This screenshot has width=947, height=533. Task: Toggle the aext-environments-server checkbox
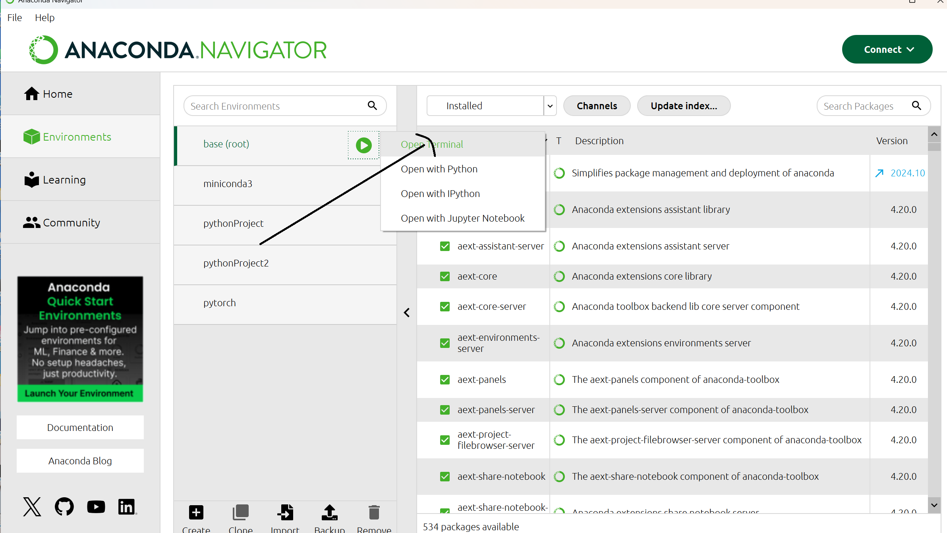pyautogui.click(x=445, y=343)
